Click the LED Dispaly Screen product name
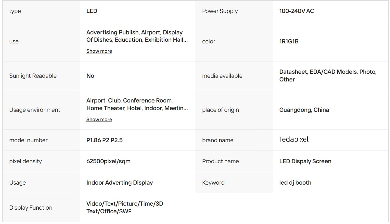The height and width of the screenshot is (224, 390). coord(305,162)
